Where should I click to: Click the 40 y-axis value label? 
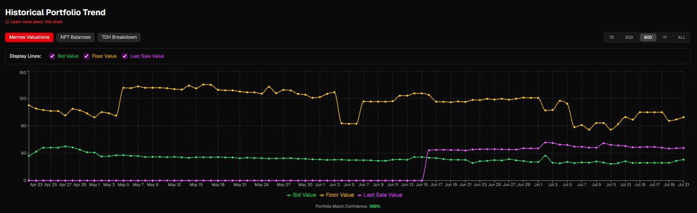tap(23, 153)
